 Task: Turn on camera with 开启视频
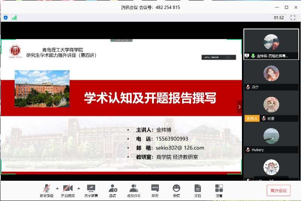pyautogui.click(x=68, y=190)
